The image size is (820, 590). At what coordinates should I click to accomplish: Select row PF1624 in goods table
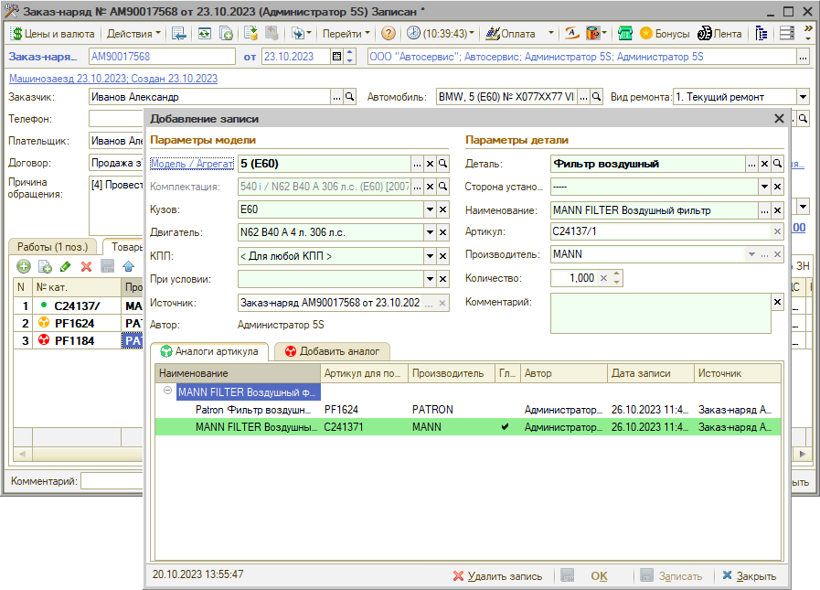(79, 323)
